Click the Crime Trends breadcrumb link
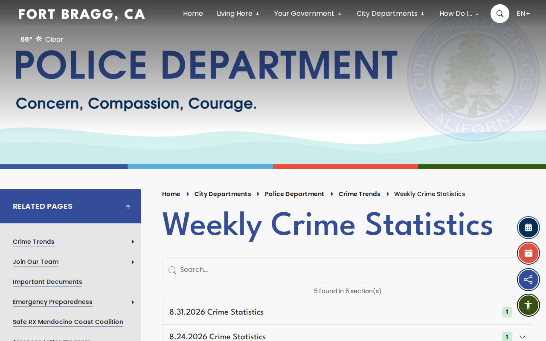Viewport: 546px width, 341px height. coord(359,194)
